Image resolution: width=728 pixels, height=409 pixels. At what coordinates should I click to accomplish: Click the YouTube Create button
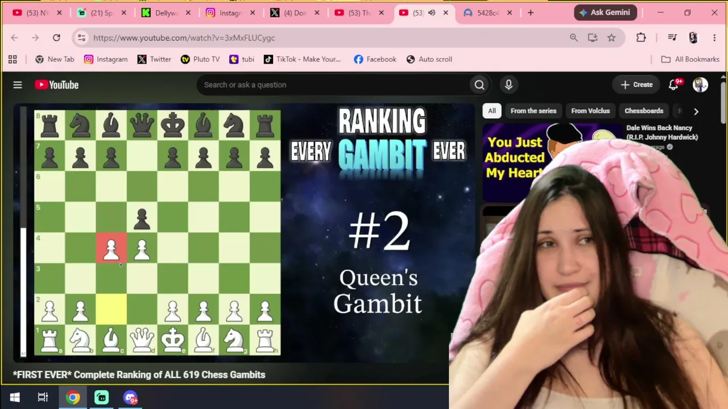(636, 85)
